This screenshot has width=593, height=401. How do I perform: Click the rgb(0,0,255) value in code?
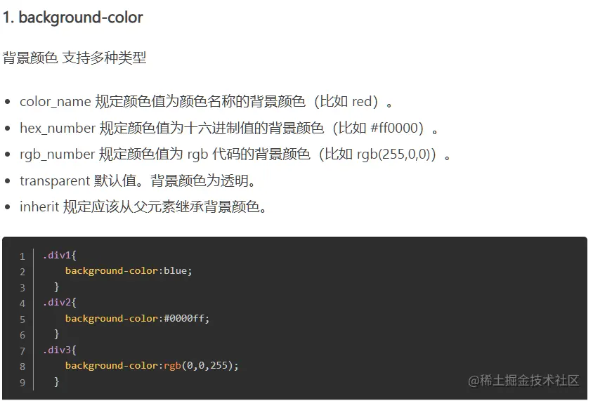coord(200,365)
